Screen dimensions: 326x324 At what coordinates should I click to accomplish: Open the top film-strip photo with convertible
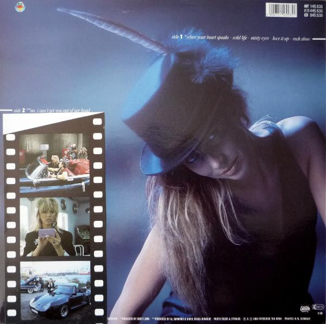click(x=54, y=163)
